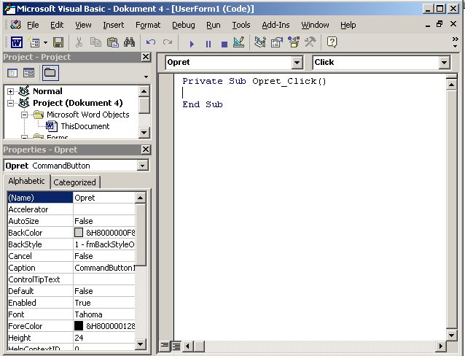Open the Debug menu
The width and height of the screenshot is (465, 356).
click(x=183, y=25)
